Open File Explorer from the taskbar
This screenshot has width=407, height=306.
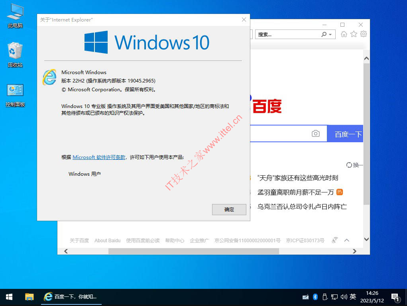click(29, 297)
